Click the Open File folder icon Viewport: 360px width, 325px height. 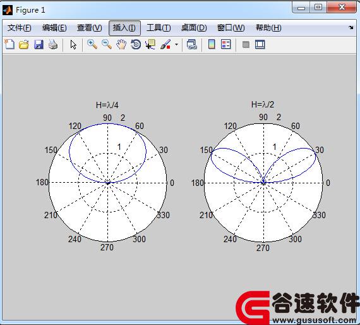pyautogui.click(x=24, y=44)
